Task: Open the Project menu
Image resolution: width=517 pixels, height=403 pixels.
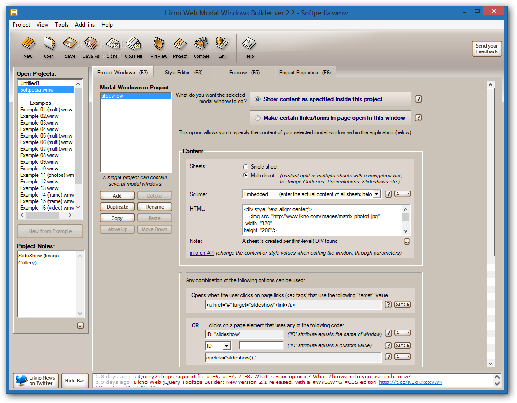Action: click(21, 25)
